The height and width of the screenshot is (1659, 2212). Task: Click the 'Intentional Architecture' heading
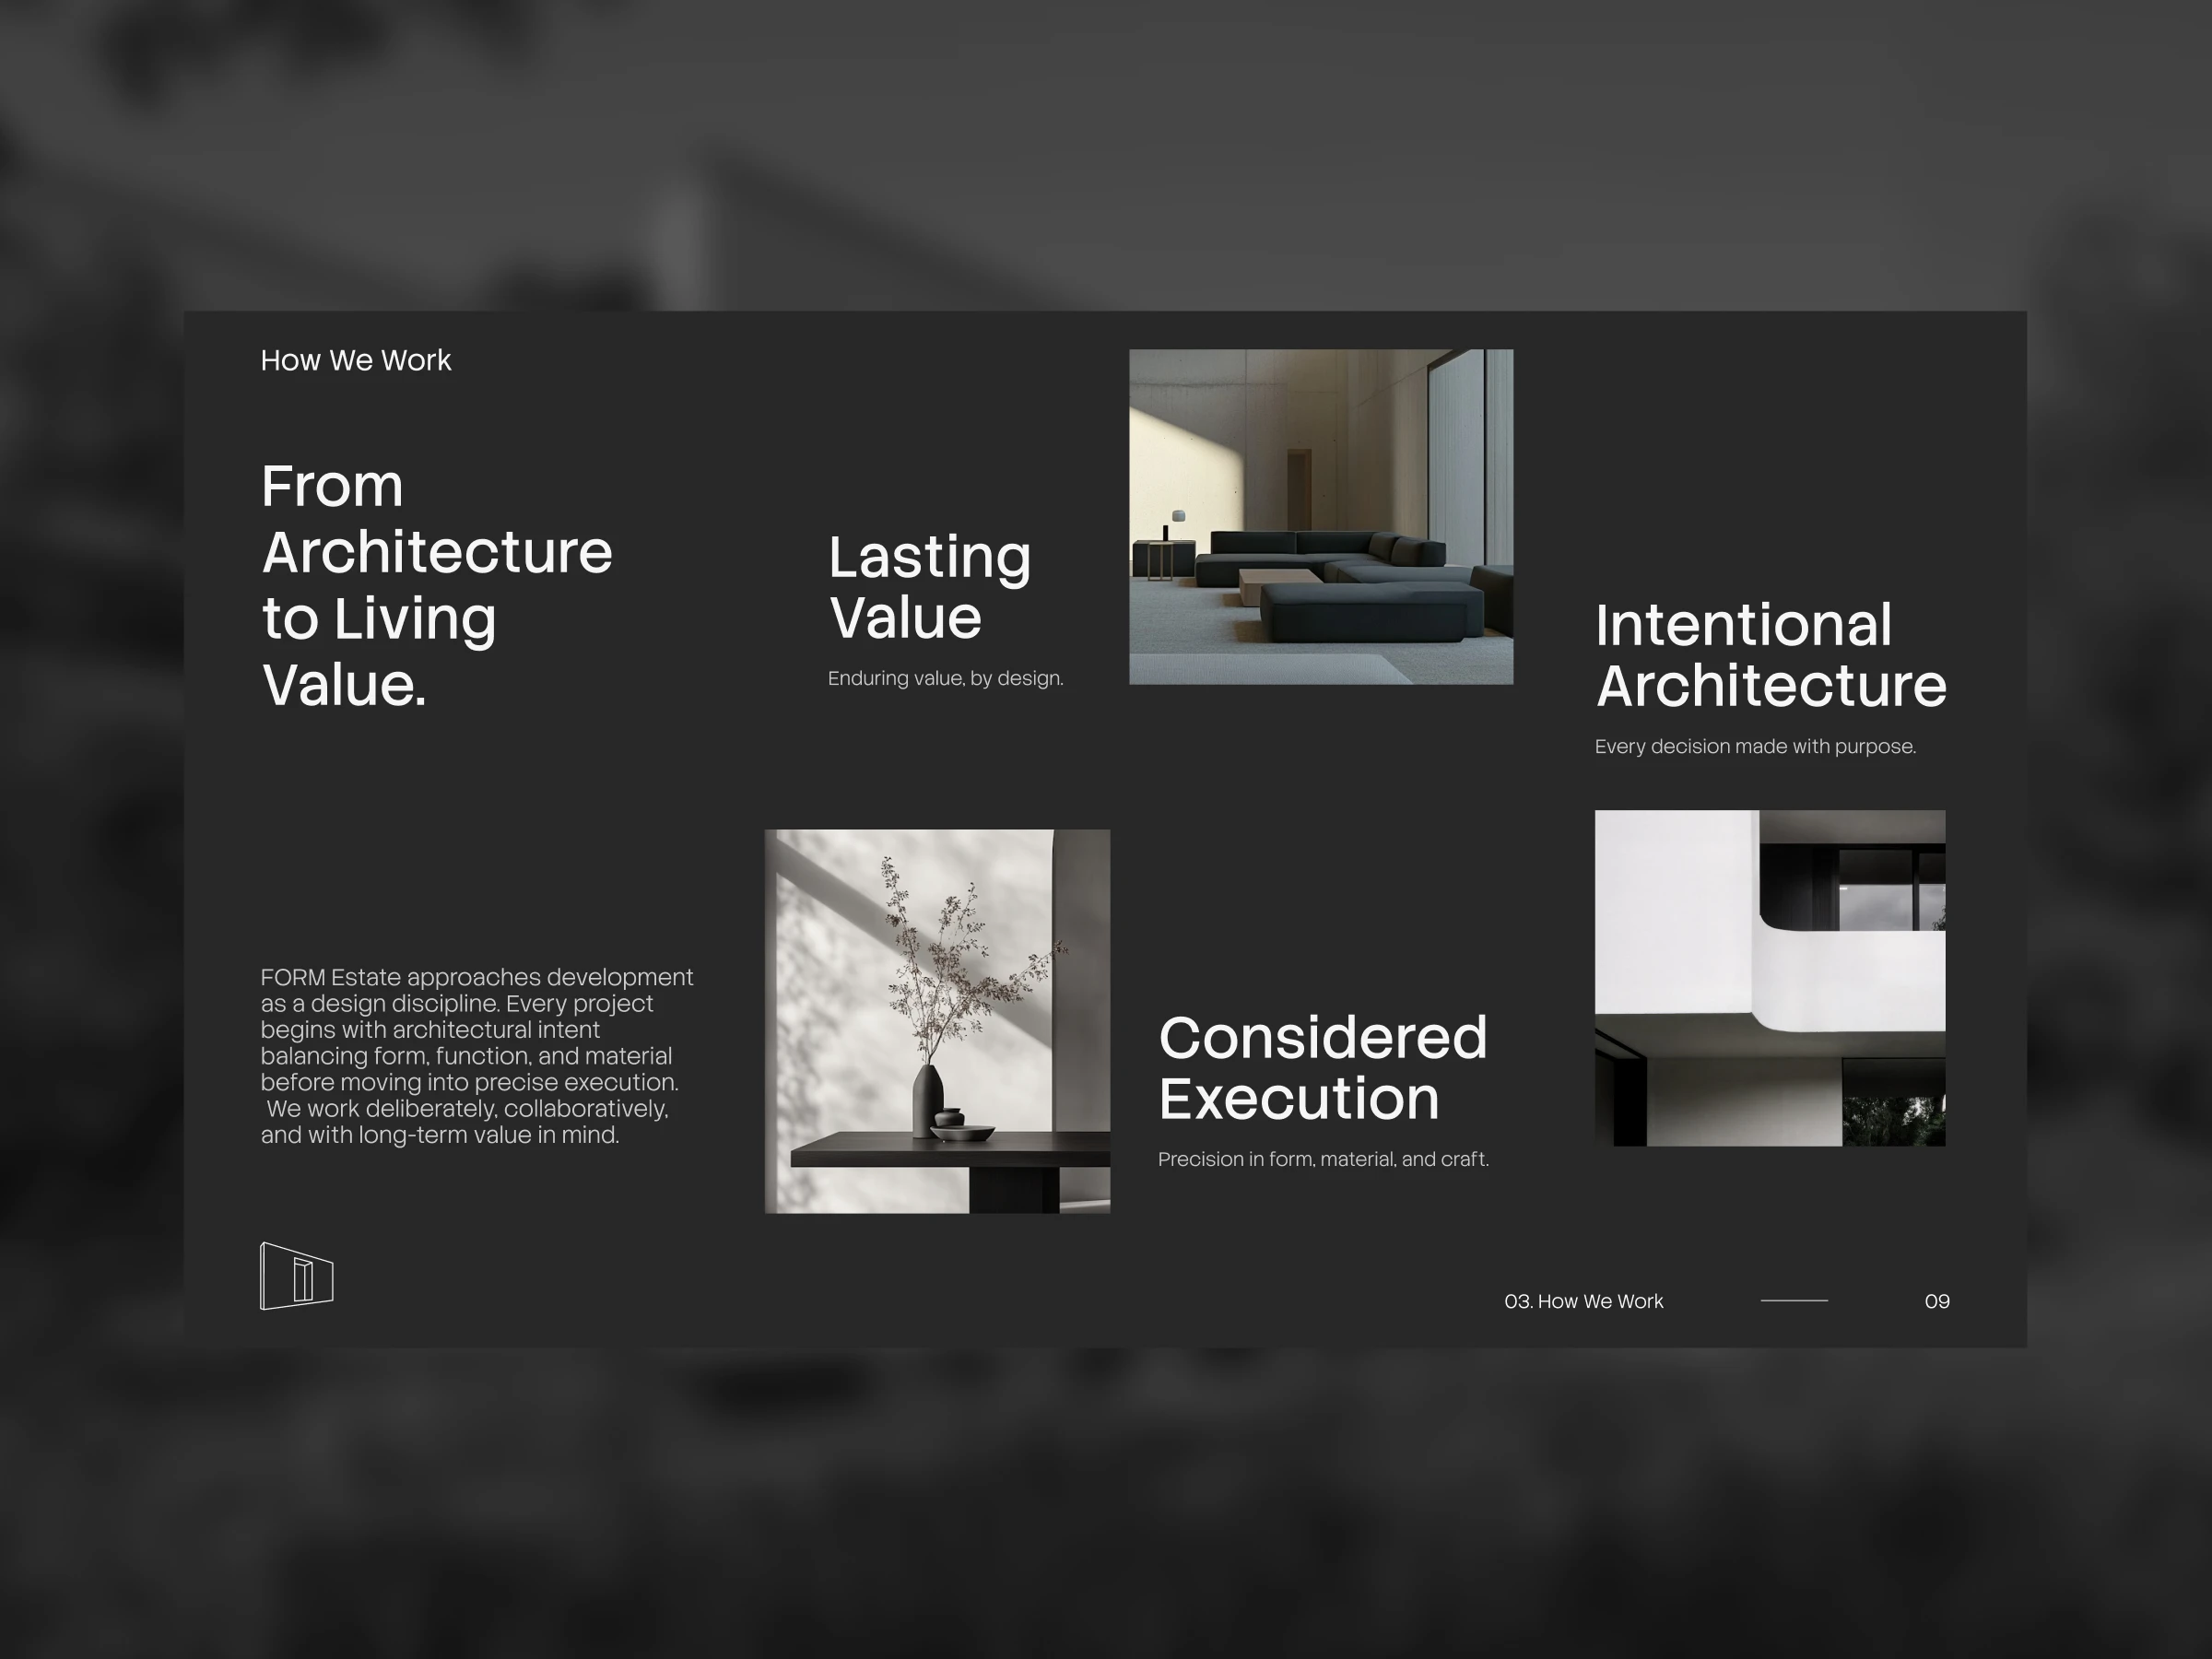click(x=1770, y=655)
